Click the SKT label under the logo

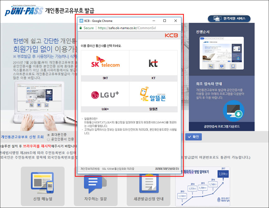point(105,78)
